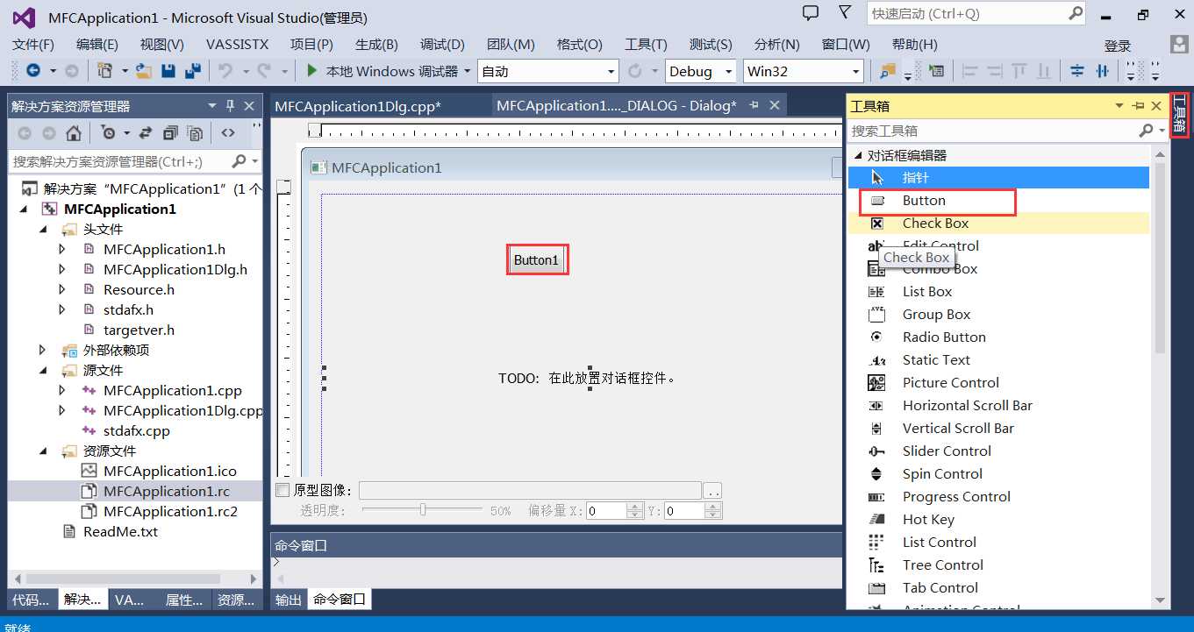Click the Save All (double floppy) icon
Image resolution: width=1194 pixels, height=632 pixels.
coord(193,71)
